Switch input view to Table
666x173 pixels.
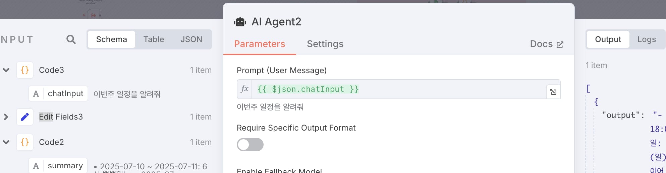[154, 39]
